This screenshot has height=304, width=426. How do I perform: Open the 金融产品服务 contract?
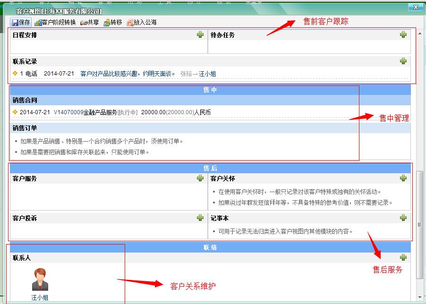100,112
